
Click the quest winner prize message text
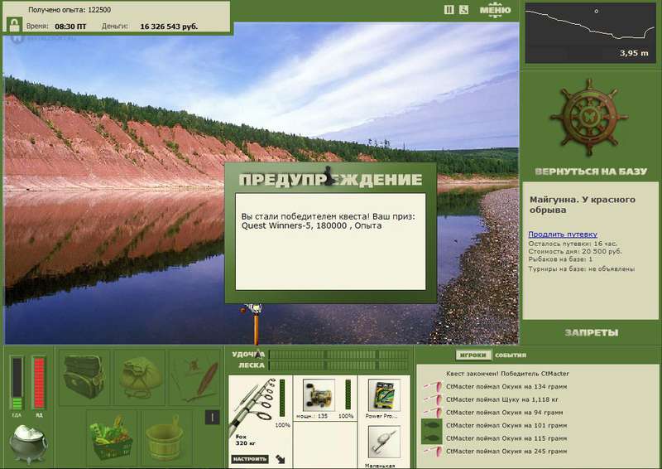328,221
